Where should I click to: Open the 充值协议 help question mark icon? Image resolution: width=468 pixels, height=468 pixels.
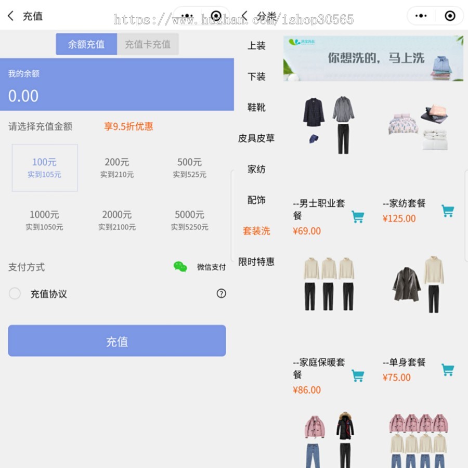(x=221, y=294)
